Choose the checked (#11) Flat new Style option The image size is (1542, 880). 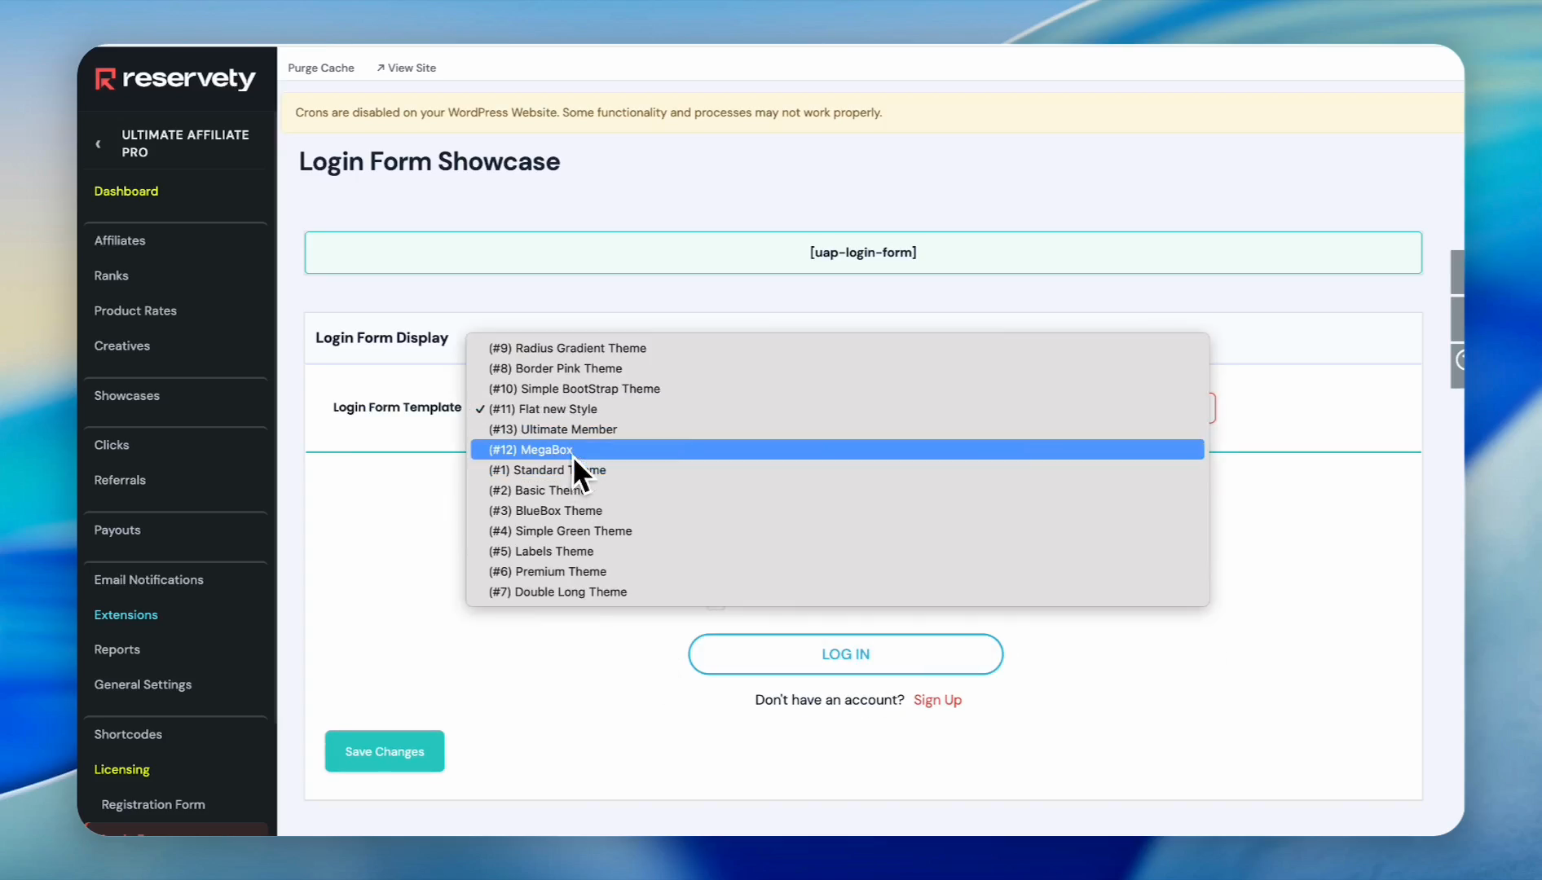click(x=543, y=409)
